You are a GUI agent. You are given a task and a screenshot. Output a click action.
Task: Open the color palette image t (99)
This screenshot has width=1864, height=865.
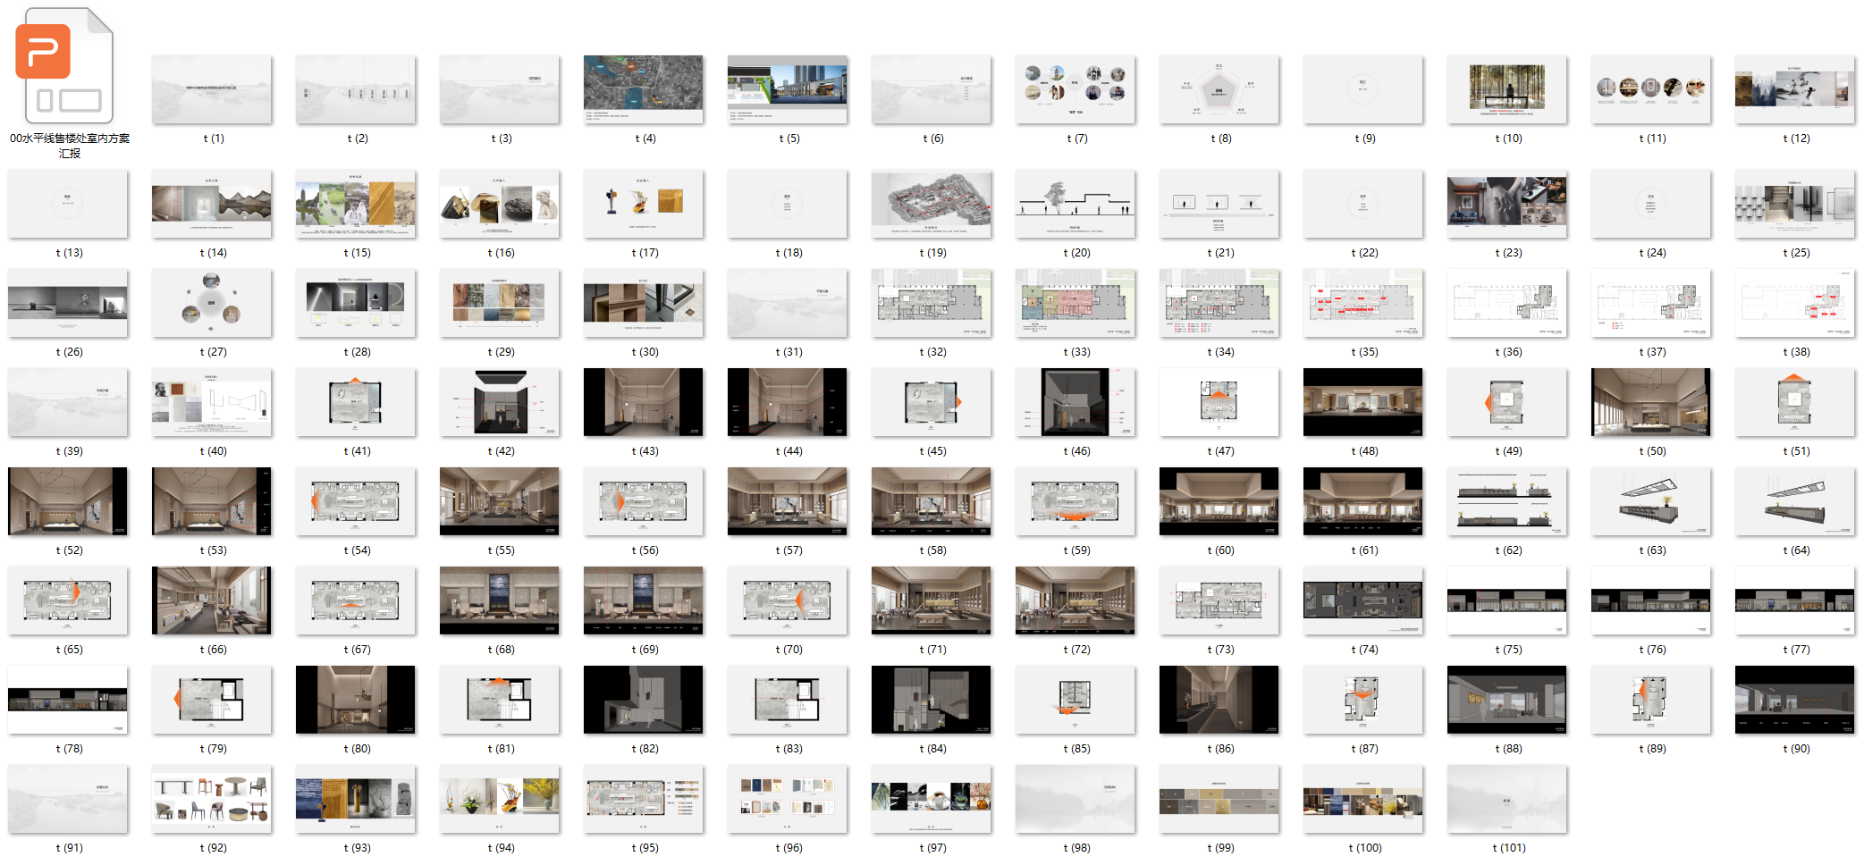(1219, 799)
